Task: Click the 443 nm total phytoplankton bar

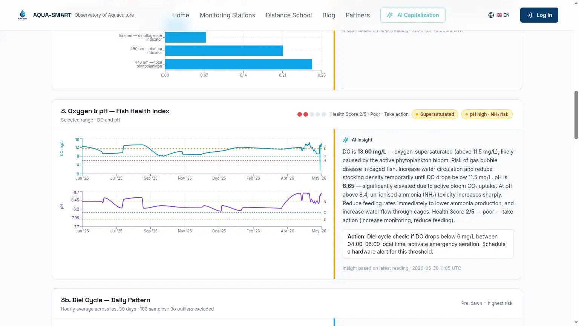Action: [238, 64]
